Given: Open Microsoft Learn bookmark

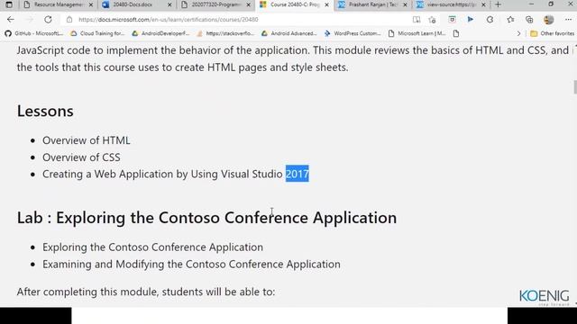Looking at the screenshot, I should (x=417, y=33).
